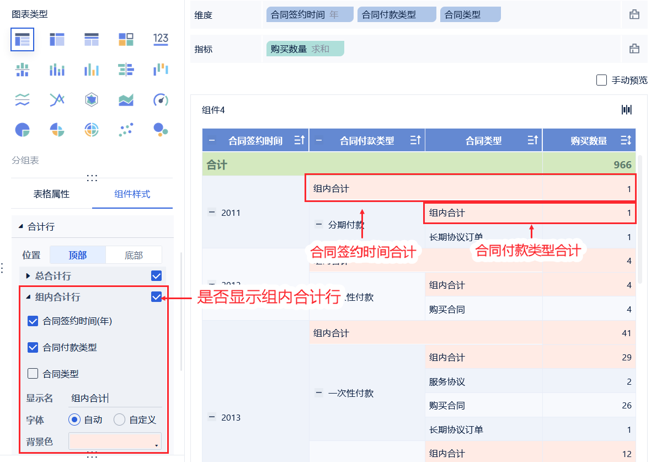Screen dimensions: 651x462
Task: Select the multi-series line chart icon
Action: point(57,100)
